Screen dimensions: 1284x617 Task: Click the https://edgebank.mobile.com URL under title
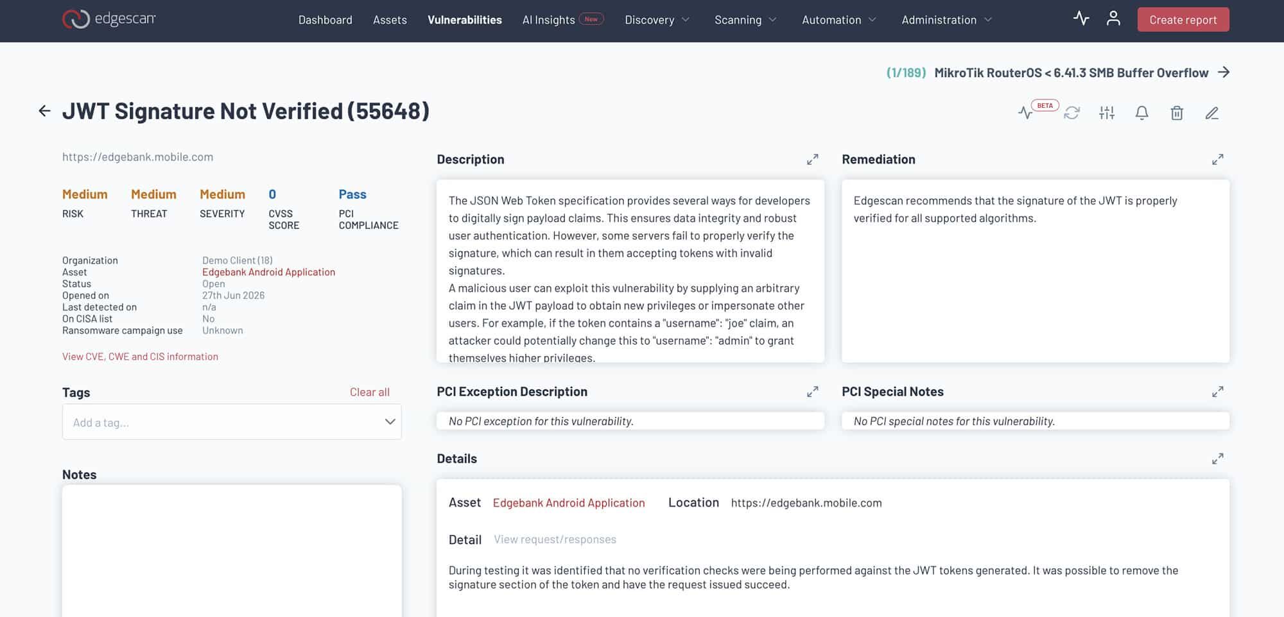[137, 156]
